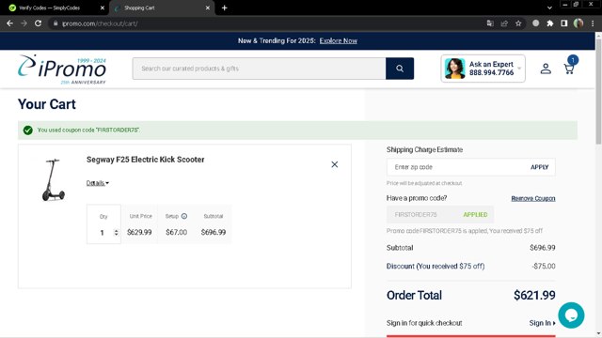Screen dimensions: 602x338
Task: Reload the page
Action: tap(38, 23)
